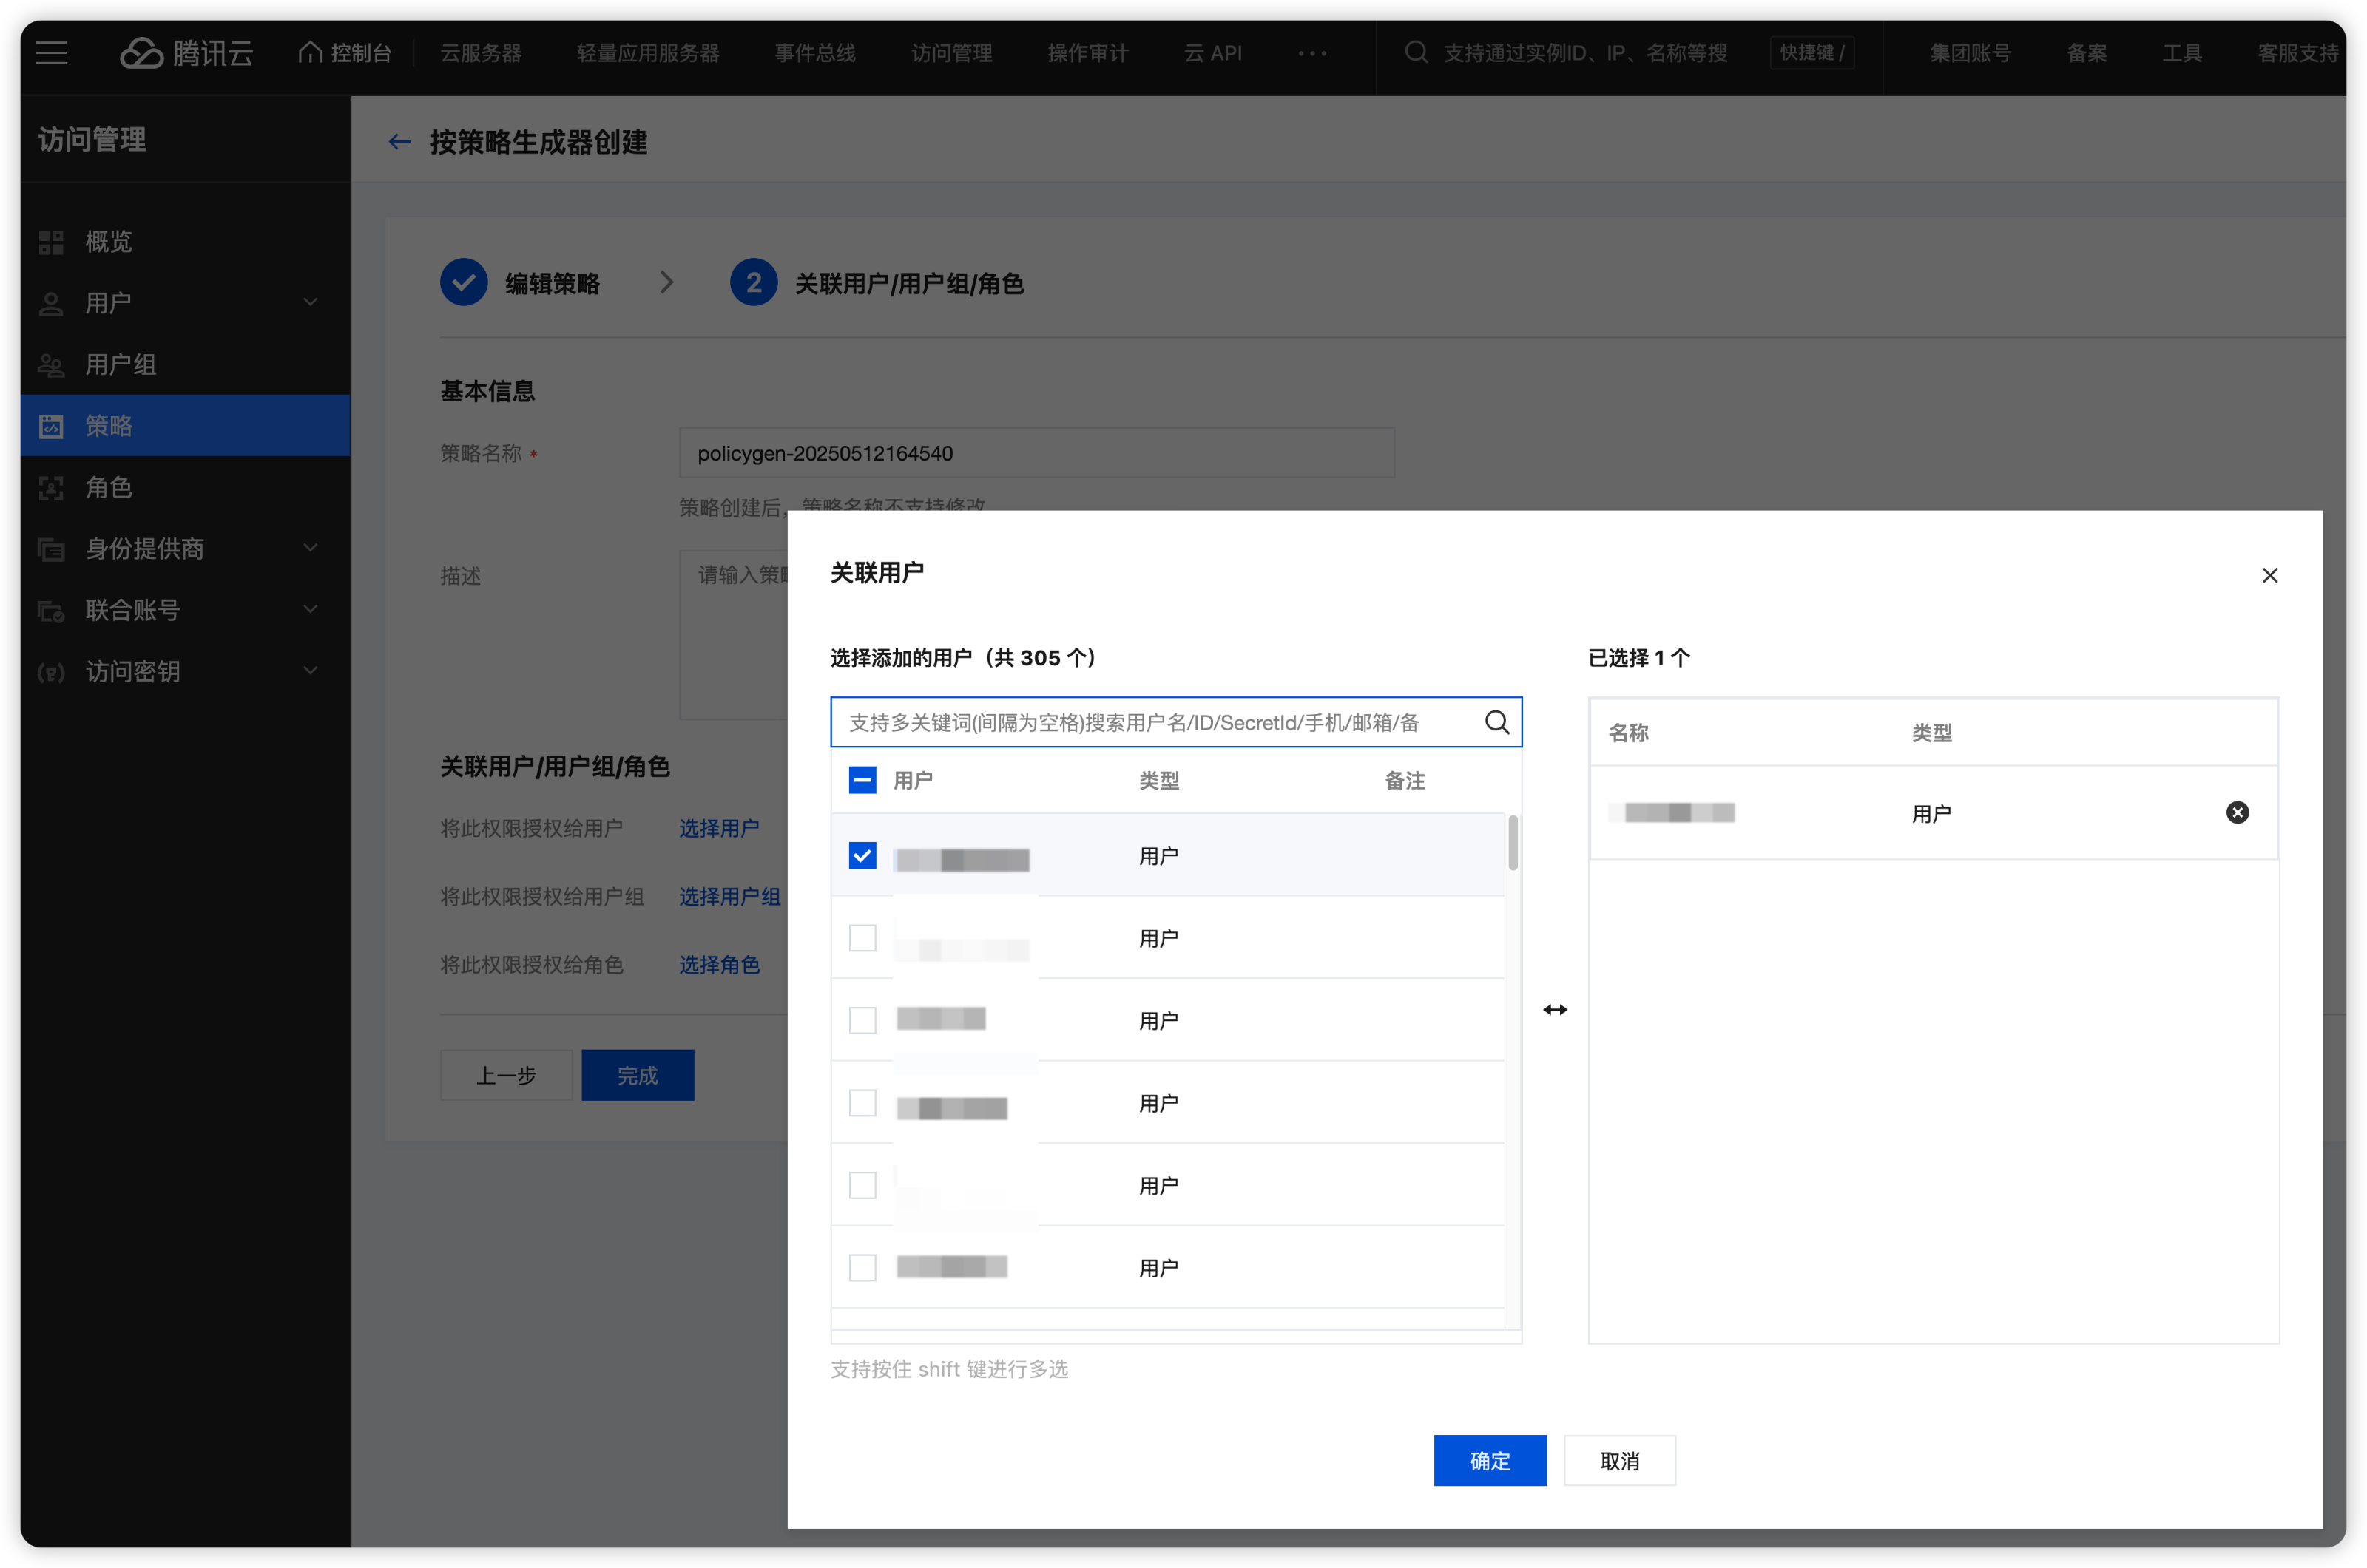2367x1568 pixels.
Task: Close the 关联用户 dialog
Action: click(x=2269, y=575)
